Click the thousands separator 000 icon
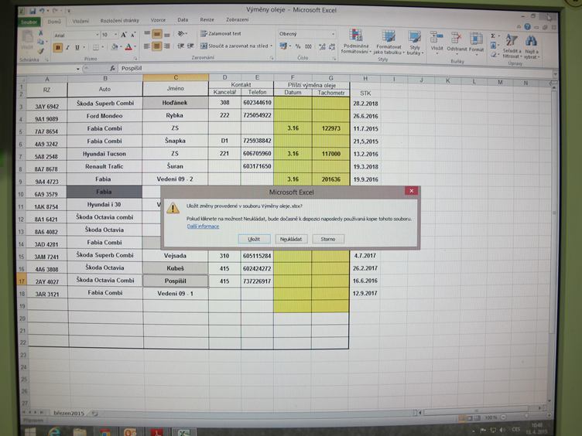This screenshot has height=436, width=582. tap(308, 46)
